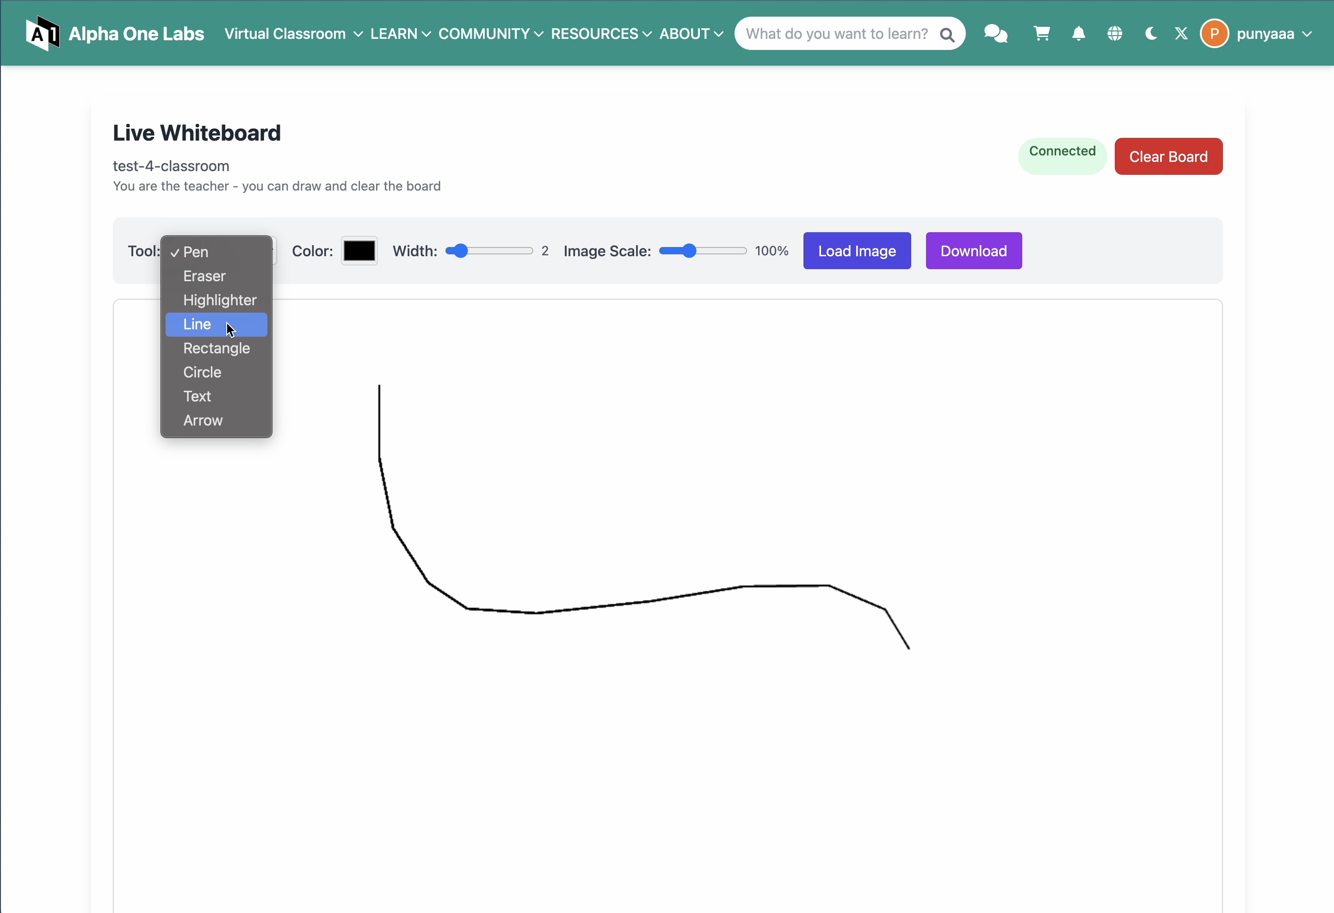This screenshot has height=913, width=1334.
Task: Open the chat messages icon
Action: coord(995,34)
